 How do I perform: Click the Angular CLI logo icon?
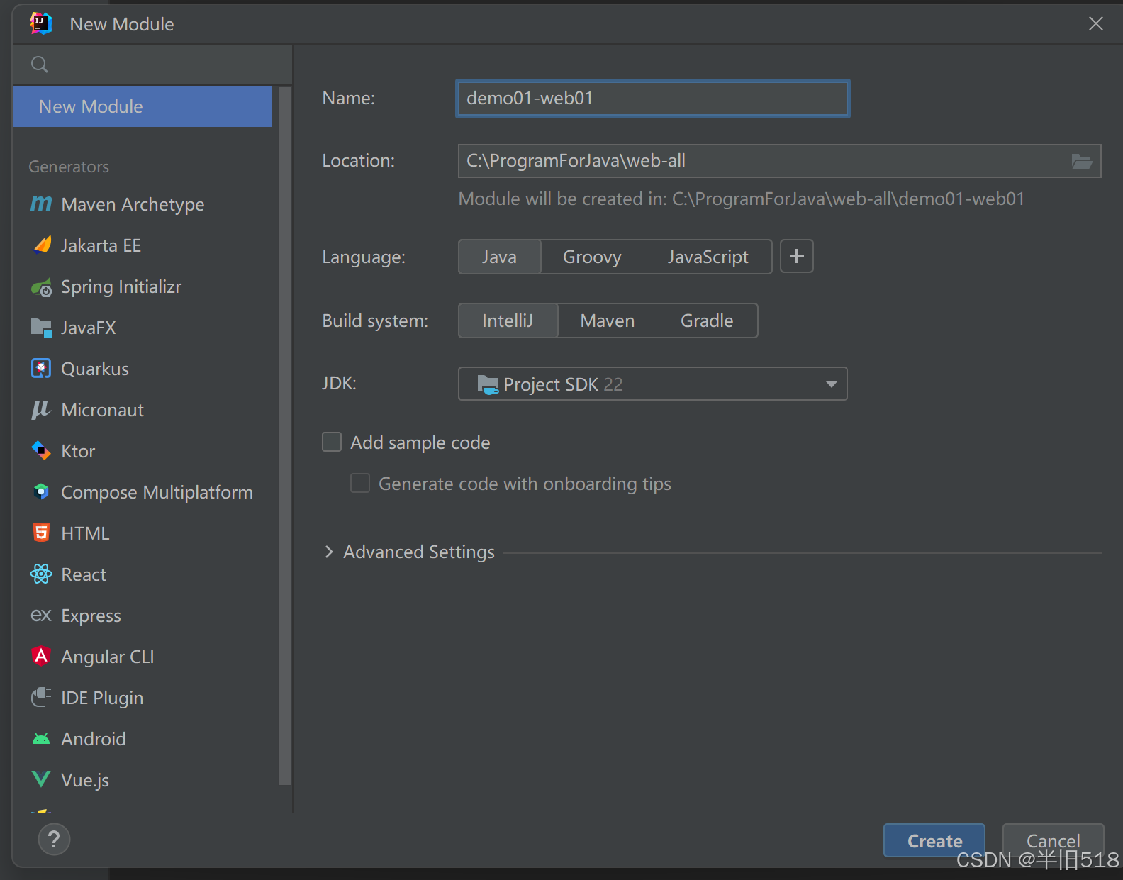[41, 656]
